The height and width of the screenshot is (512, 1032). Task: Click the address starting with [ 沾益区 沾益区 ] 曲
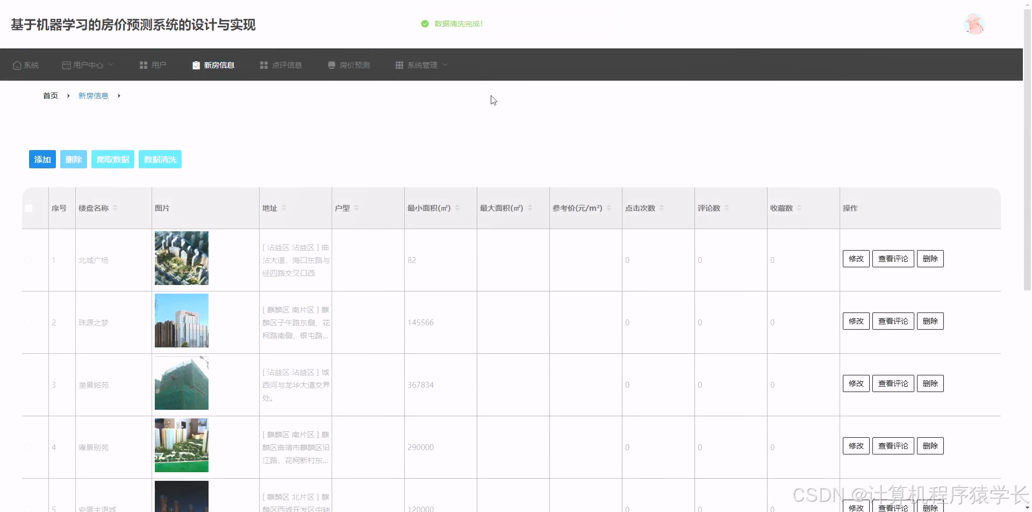[x=296, y=260]
